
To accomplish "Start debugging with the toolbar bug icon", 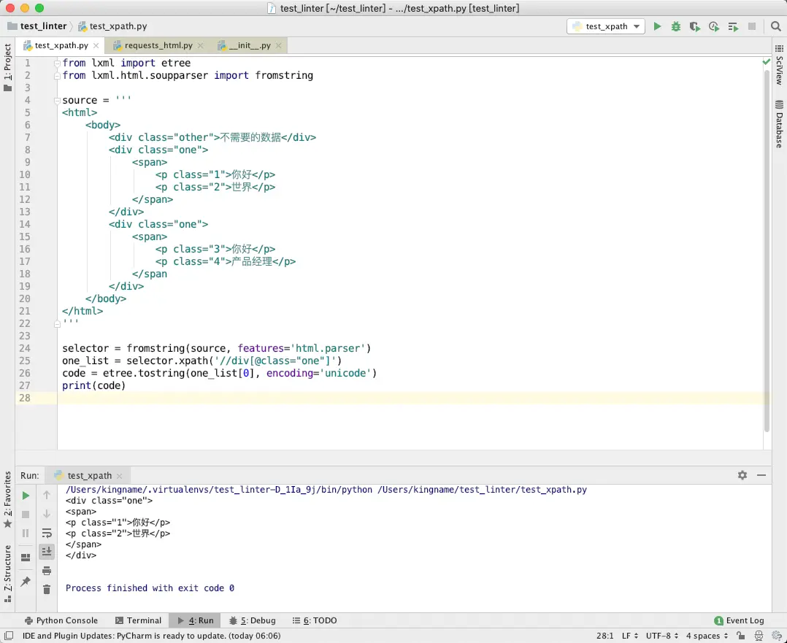I will coord(676,26).
